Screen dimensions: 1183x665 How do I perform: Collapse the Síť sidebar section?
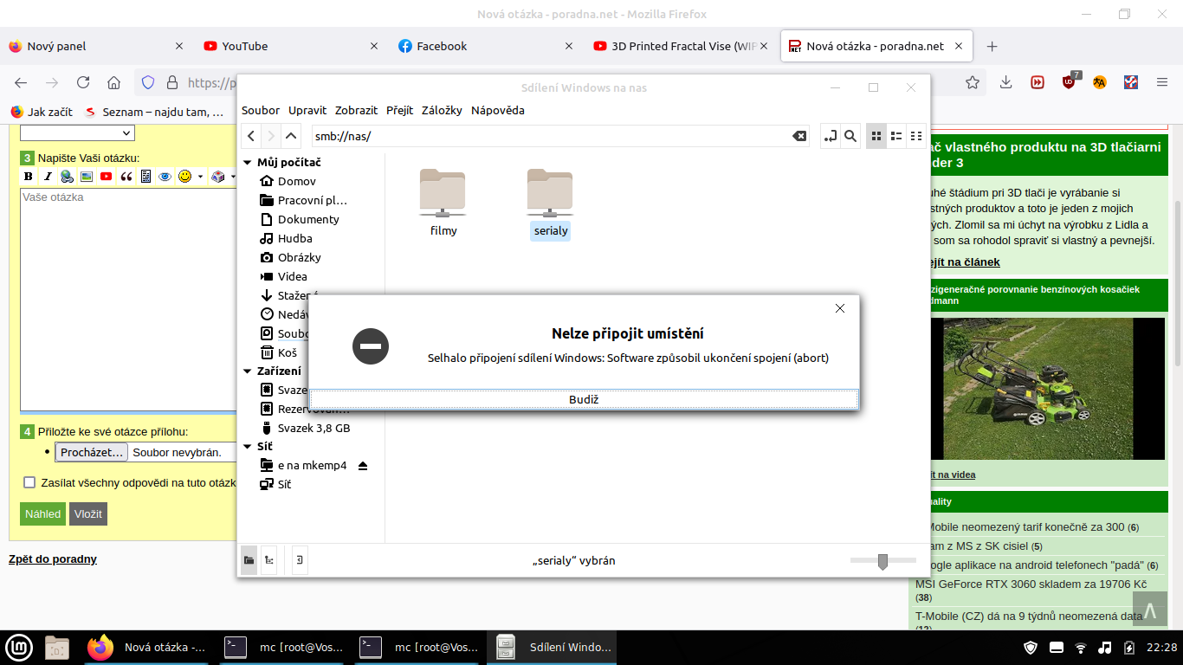pos(248,447)
